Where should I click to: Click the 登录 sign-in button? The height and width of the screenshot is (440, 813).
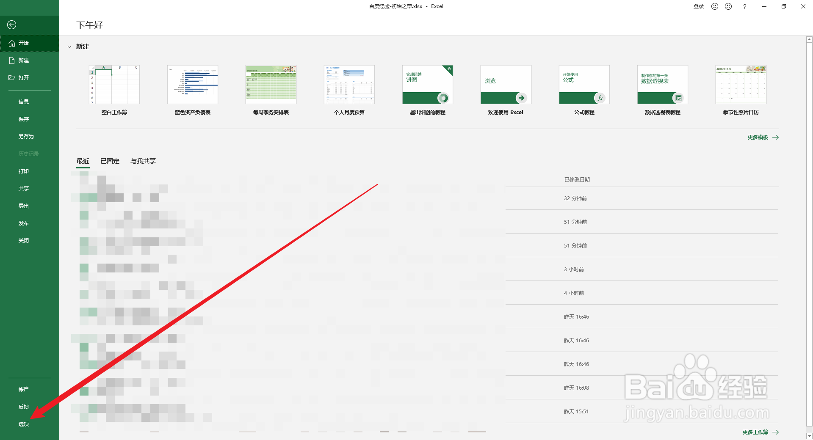coord(699,6)
